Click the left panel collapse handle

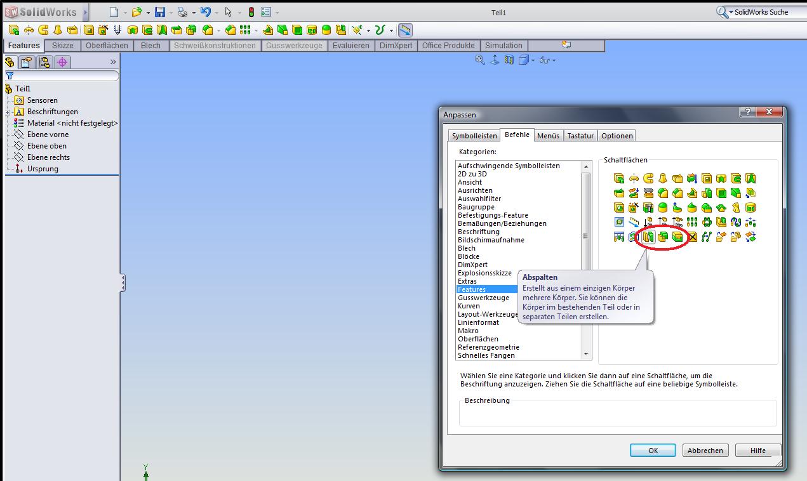[x=123, y=283]
